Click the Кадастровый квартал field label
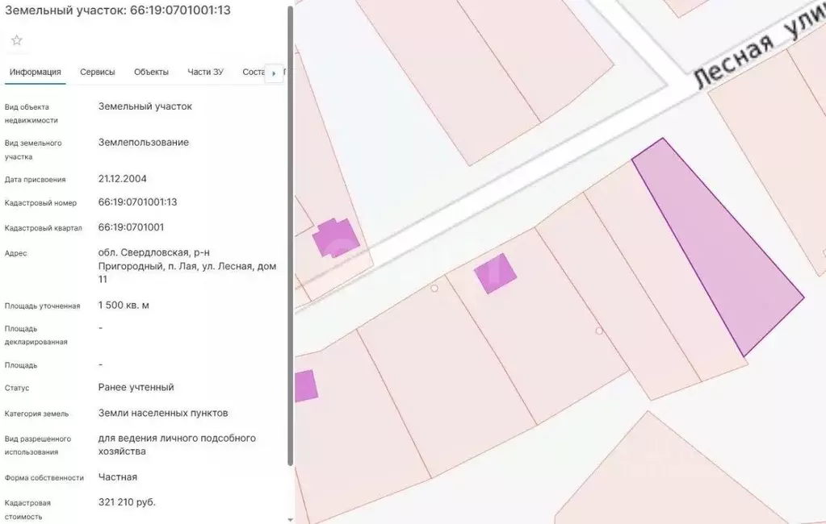The height and width of the screenshot is (524, 826). 43,228
